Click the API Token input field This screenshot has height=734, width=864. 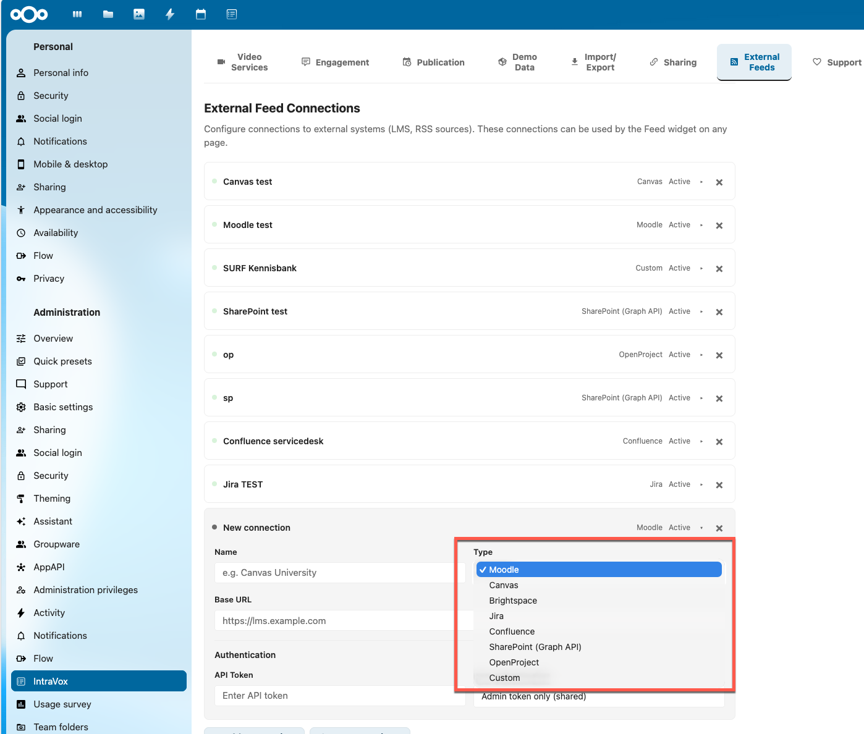coord(340,696)
